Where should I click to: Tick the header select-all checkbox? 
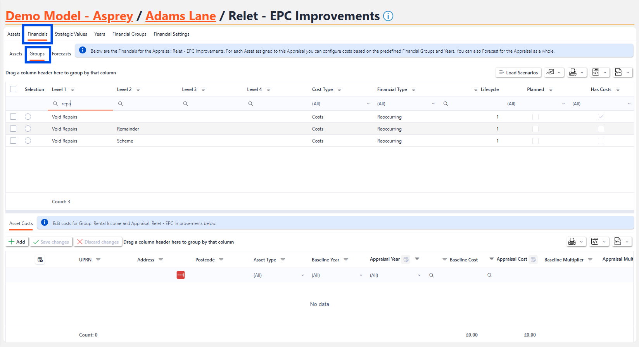pos(13,89)
